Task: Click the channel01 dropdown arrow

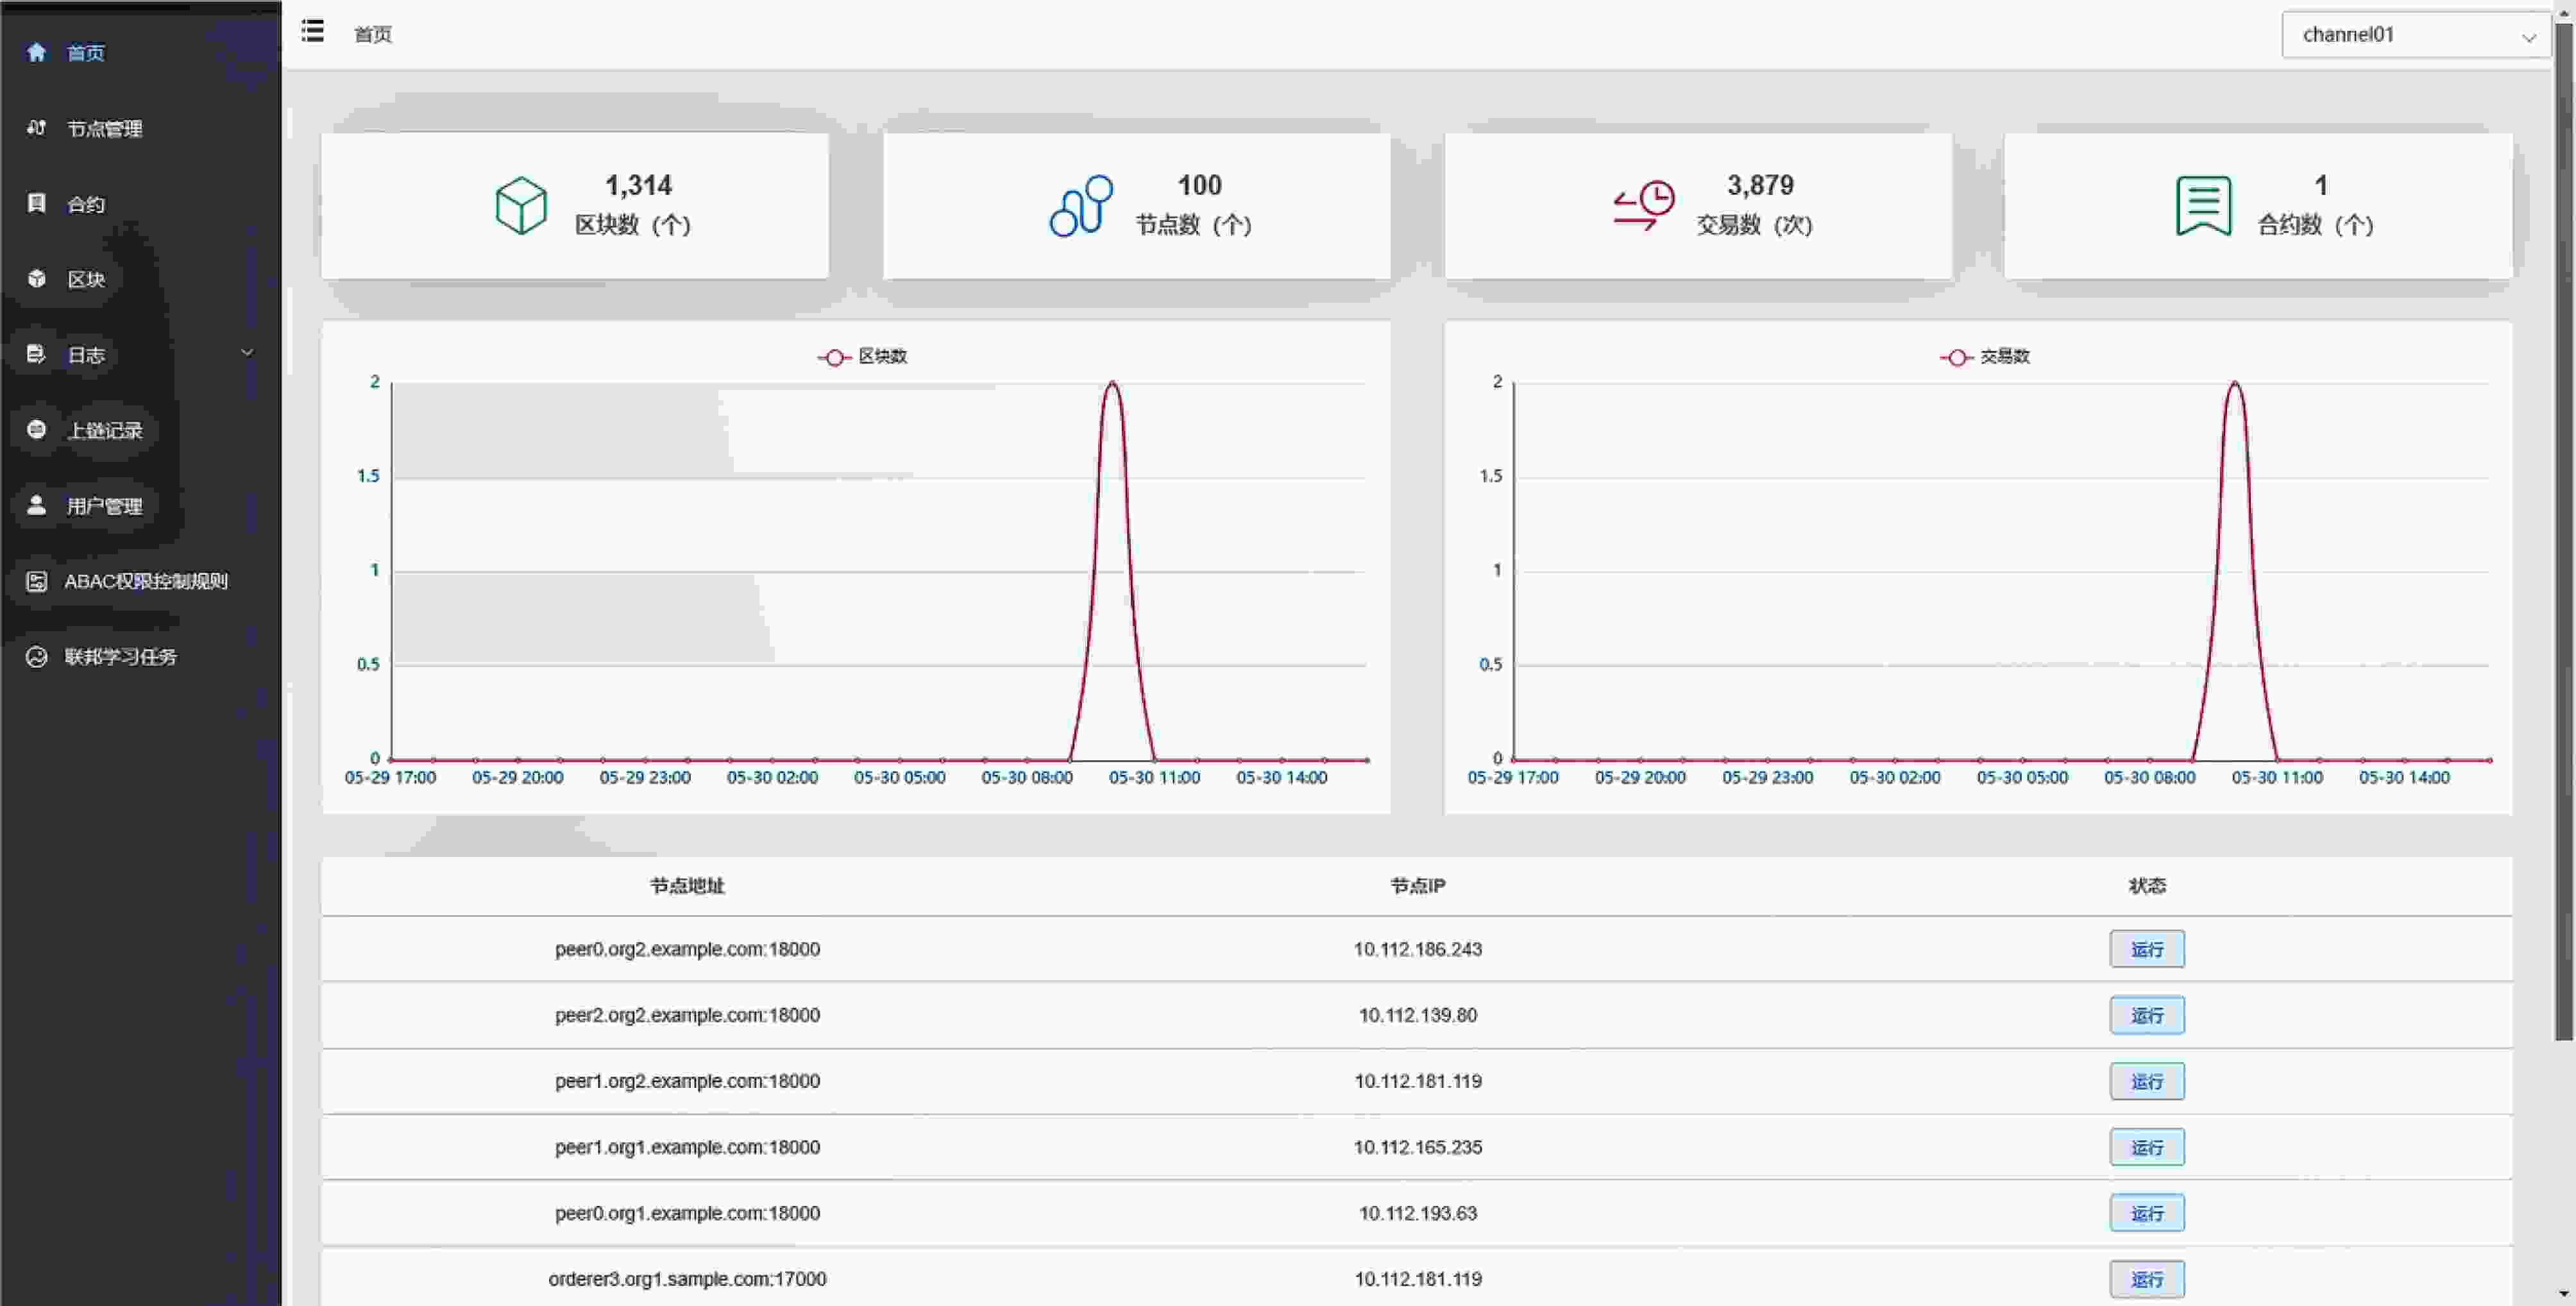Action: tap(2529, 38)
